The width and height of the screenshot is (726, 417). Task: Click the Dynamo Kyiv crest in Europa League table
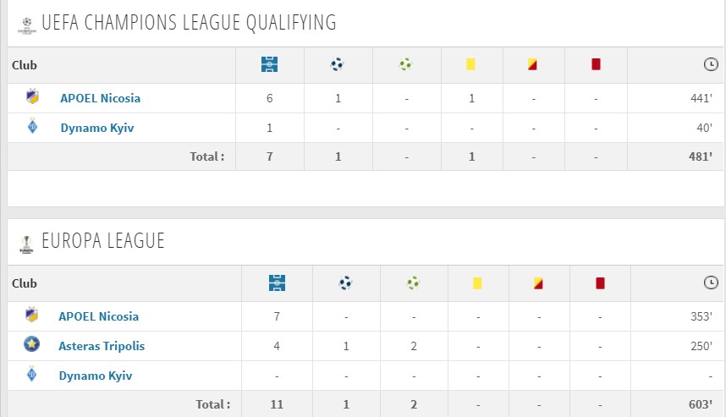coord(31,374)
